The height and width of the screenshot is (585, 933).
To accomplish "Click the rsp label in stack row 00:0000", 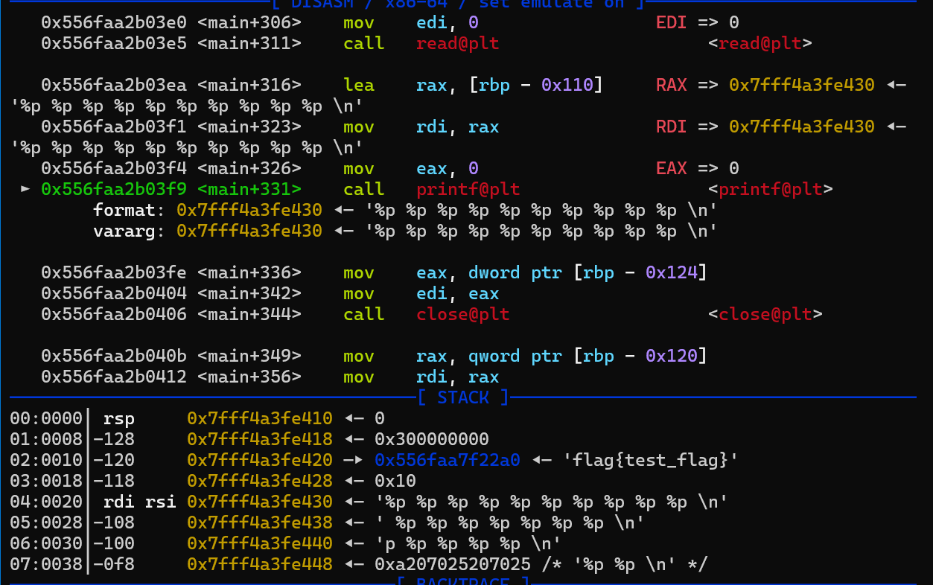I will (x=119, y=418).
